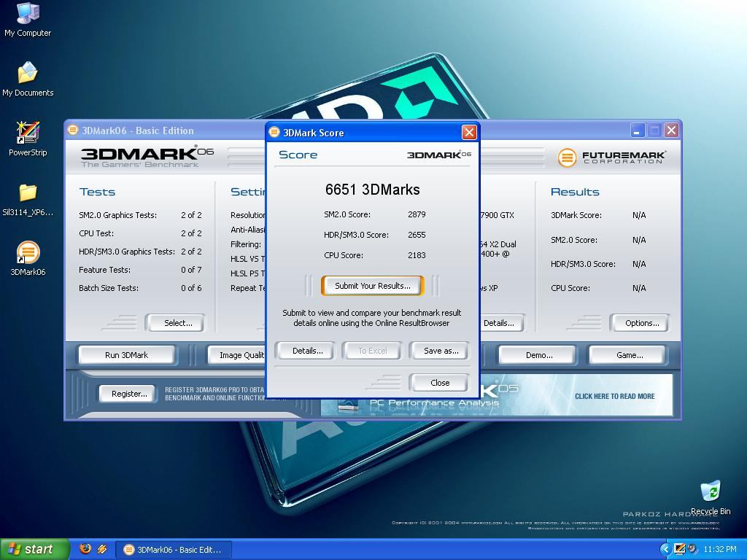Select the Sil3114_XP6 folder on desktop

click(x=28, y=199)
